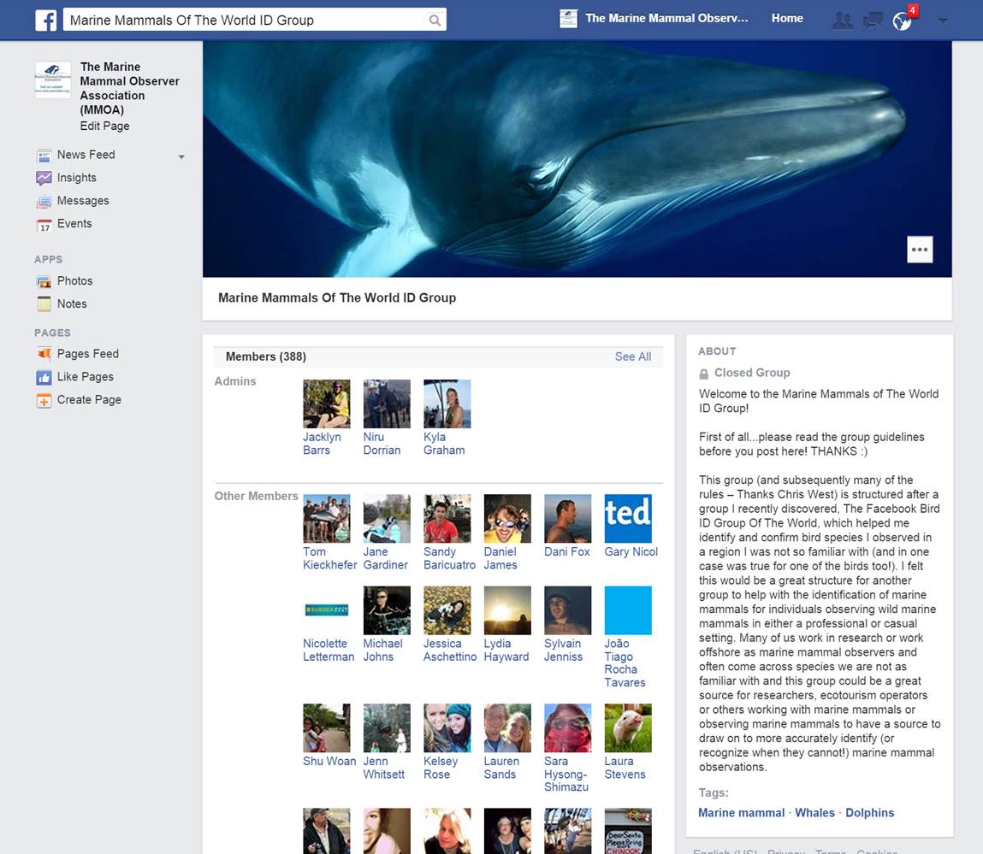Viewport: 983px width, 854px height.
Task: Select Insights in the sidebar
Action: point(76,178)
